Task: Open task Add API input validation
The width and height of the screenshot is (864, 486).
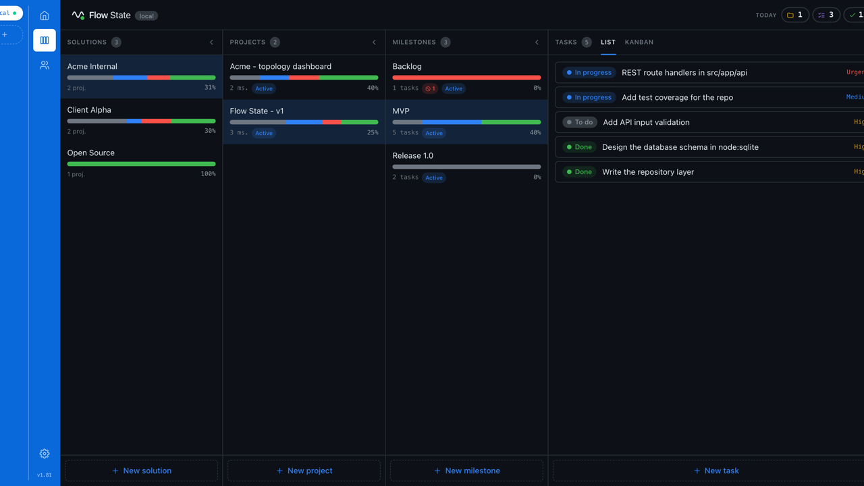Action: coord(709,122)
